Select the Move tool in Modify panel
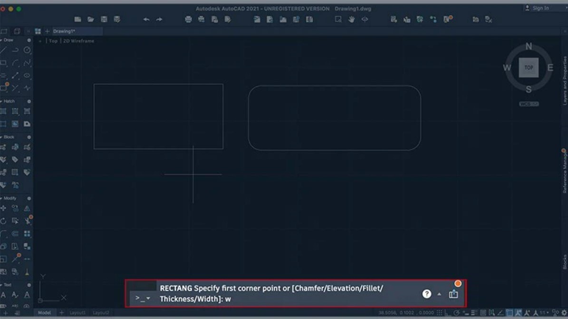This screenshot has height=319, width=568. click(3, 208)
